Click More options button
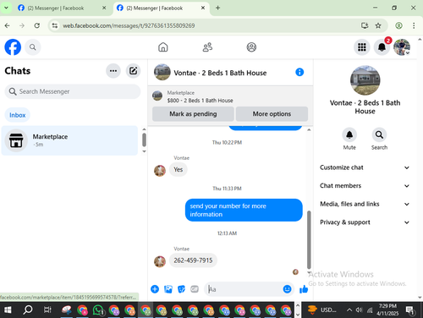The width and height of the screenshot is (423, 318). point(272,114)
